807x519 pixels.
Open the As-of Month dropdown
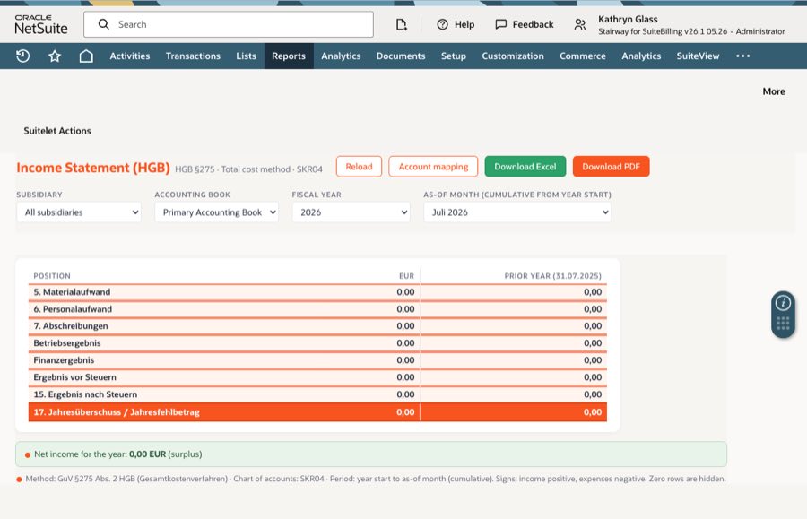pyautogui.click(x=517, y=212)
